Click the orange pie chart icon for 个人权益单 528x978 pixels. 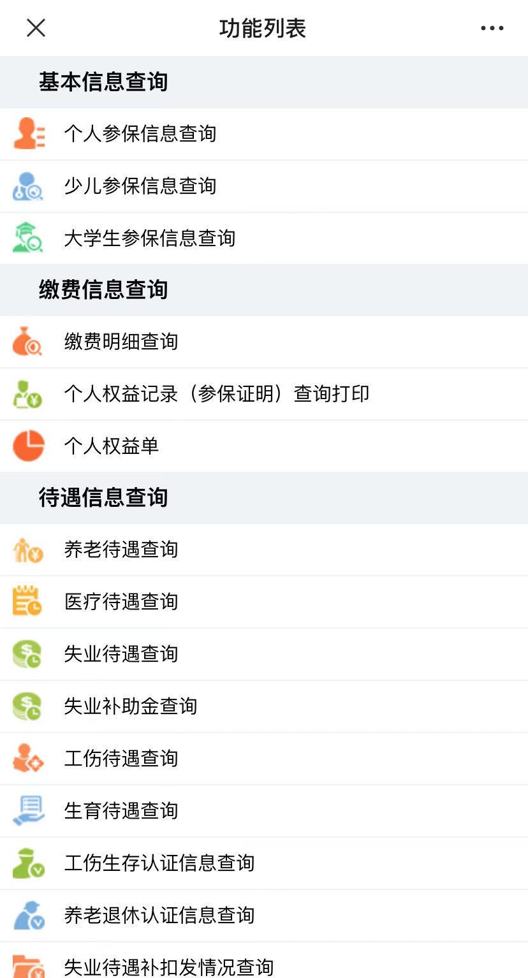29,446
